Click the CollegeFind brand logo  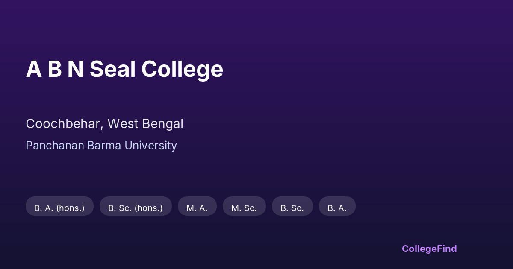429,249
